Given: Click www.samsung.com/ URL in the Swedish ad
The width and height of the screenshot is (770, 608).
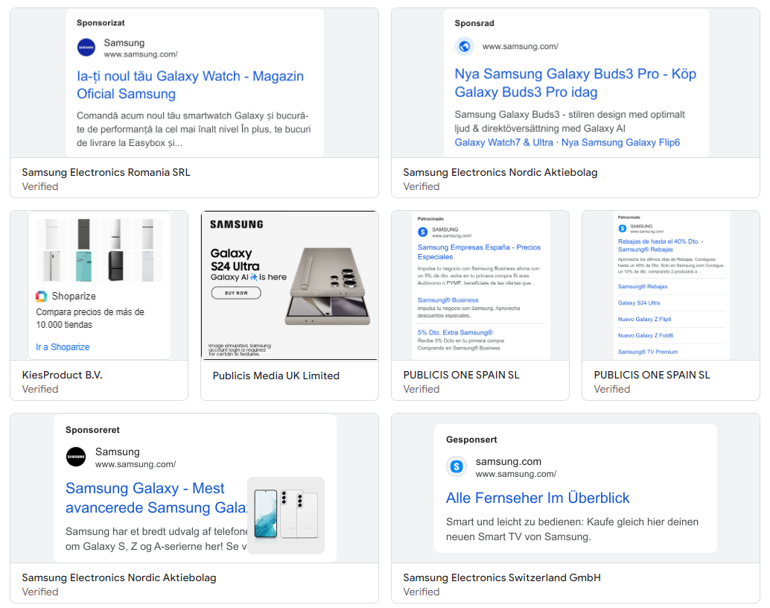Looking at the screenshot, I should [521, 47].
